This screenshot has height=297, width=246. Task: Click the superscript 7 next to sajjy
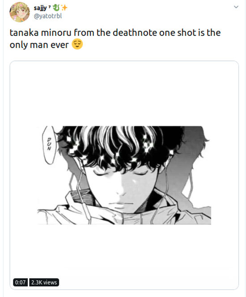[x=50, y=7]
